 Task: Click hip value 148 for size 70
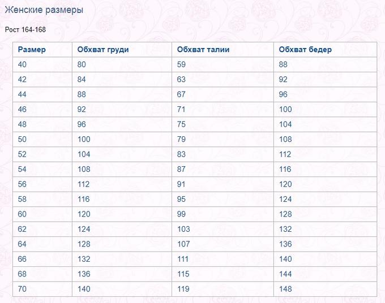[x=285, y=289]
